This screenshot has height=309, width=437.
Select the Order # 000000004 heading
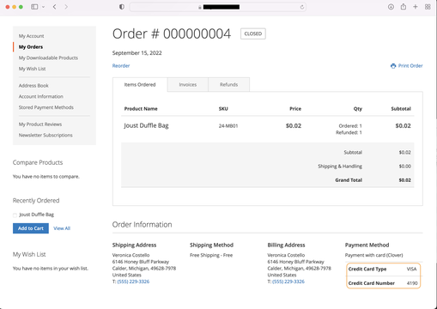(172, 33)
